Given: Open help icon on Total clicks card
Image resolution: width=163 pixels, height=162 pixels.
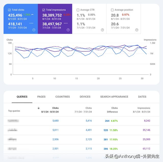Looking at the screenshot, I should tap(34, 30).
